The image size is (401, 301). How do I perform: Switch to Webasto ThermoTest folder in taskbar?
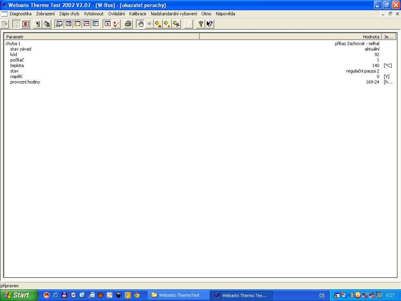point(179,295)
